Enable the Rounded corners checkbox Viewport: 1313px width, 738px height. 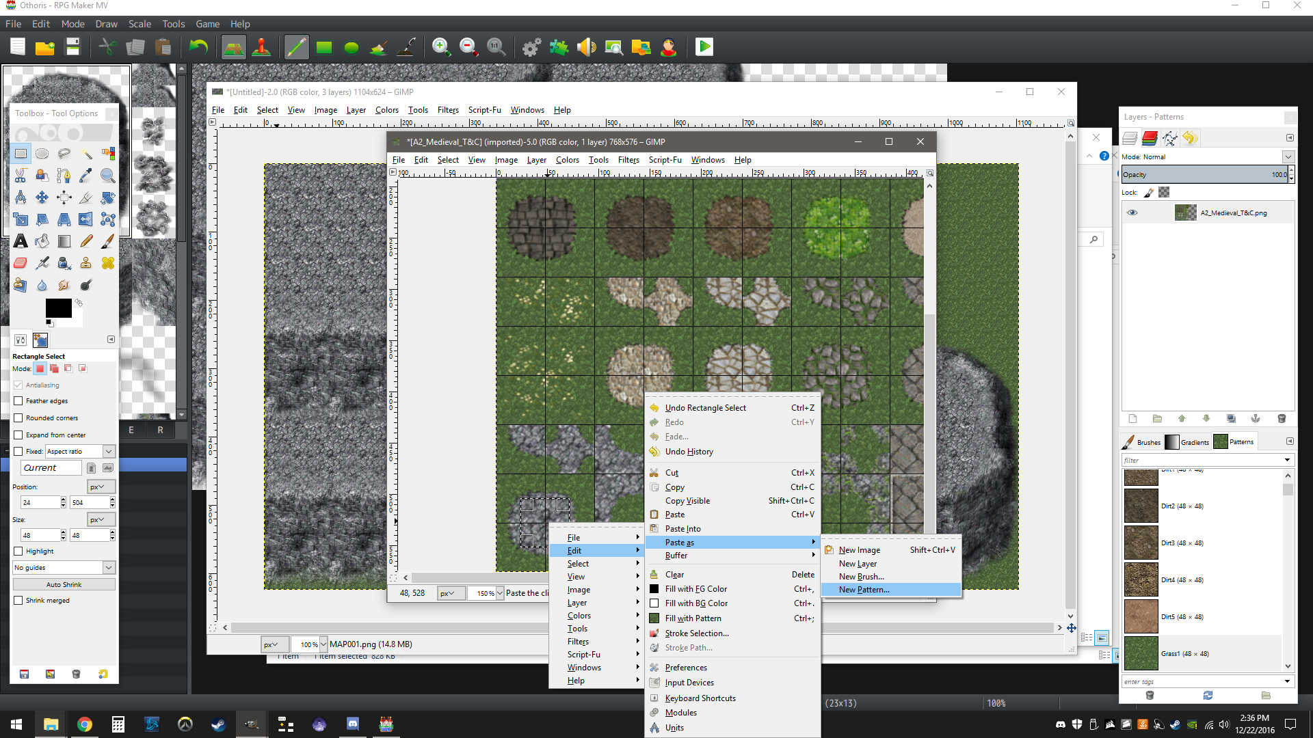pyautogui.click(x=18, y=418)
